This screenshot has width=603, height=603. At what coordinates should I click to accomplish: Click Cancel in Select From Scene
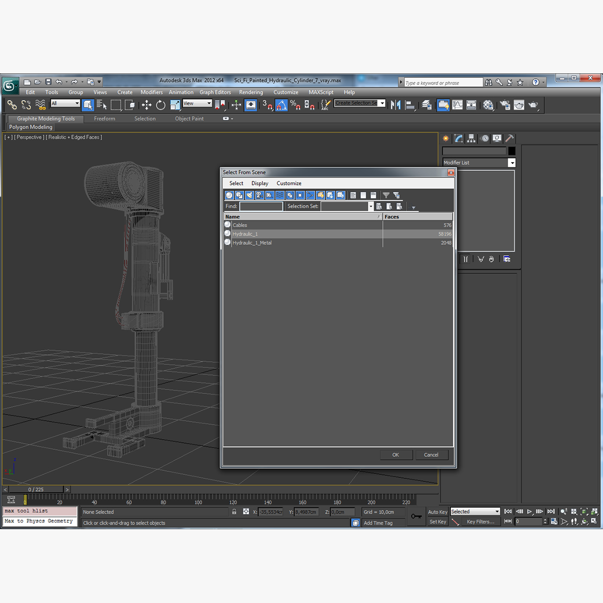(x=431, y=455)
